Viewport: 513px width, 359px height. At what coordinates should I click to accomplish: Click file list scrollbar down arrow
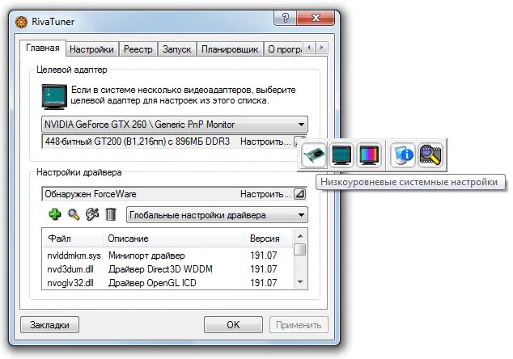300,282
